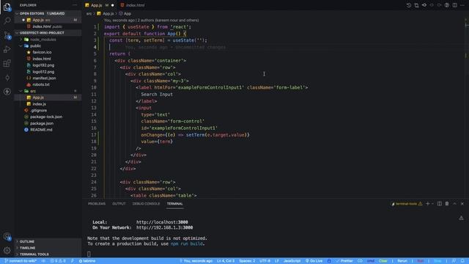Viewport: 469px width, 264px height.
Task: Open README.md in the file tree
Action: 41,130
